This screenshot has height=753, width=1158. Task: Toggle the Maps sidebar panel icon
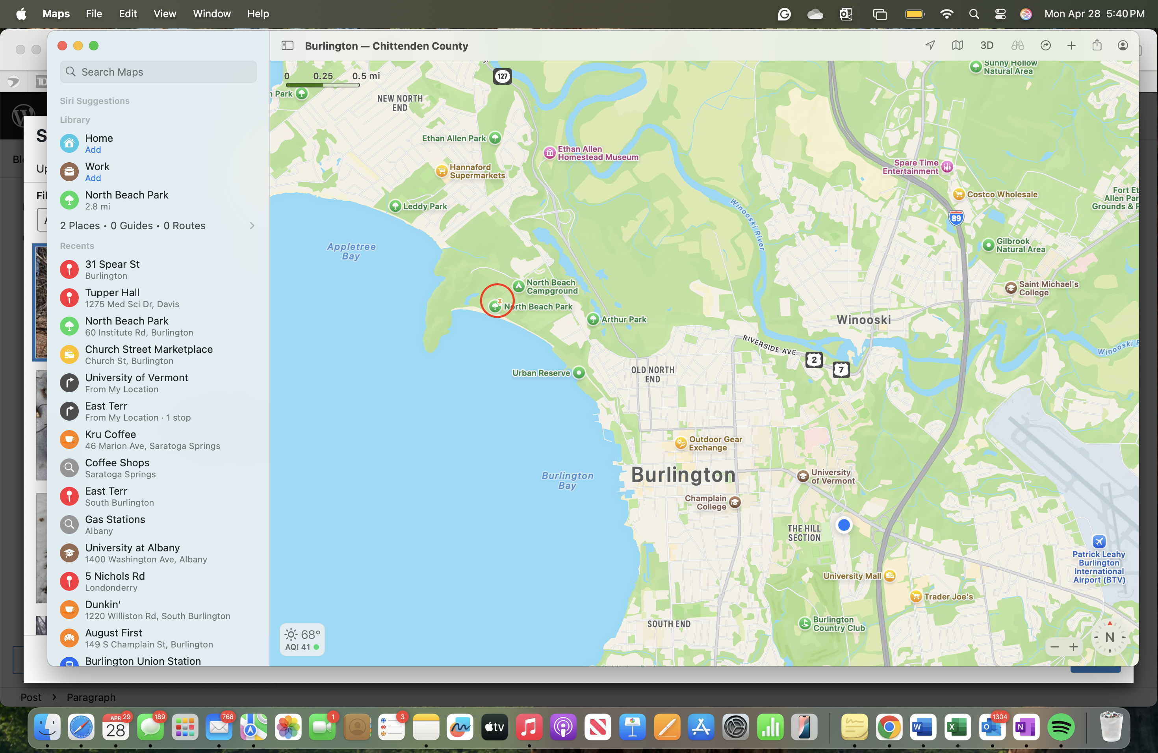pyautogui.click(x=287, y=46)
